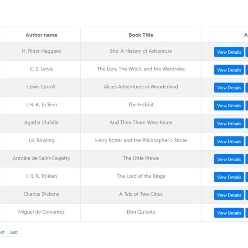The image size is (248, 248).
Task: Click the Antoine de Saint-Exupéry author cell
Action: click(x=41, y=159)
